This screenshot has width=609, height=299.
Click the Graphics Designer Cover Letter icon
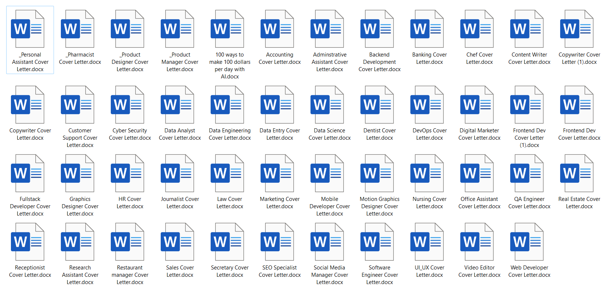(x=78, y=173)
